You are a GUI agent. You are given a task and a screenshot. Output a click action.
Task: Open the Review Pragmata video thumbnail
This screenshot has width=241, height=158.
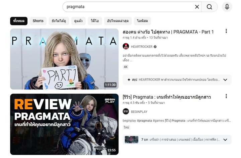pos(64,124)
